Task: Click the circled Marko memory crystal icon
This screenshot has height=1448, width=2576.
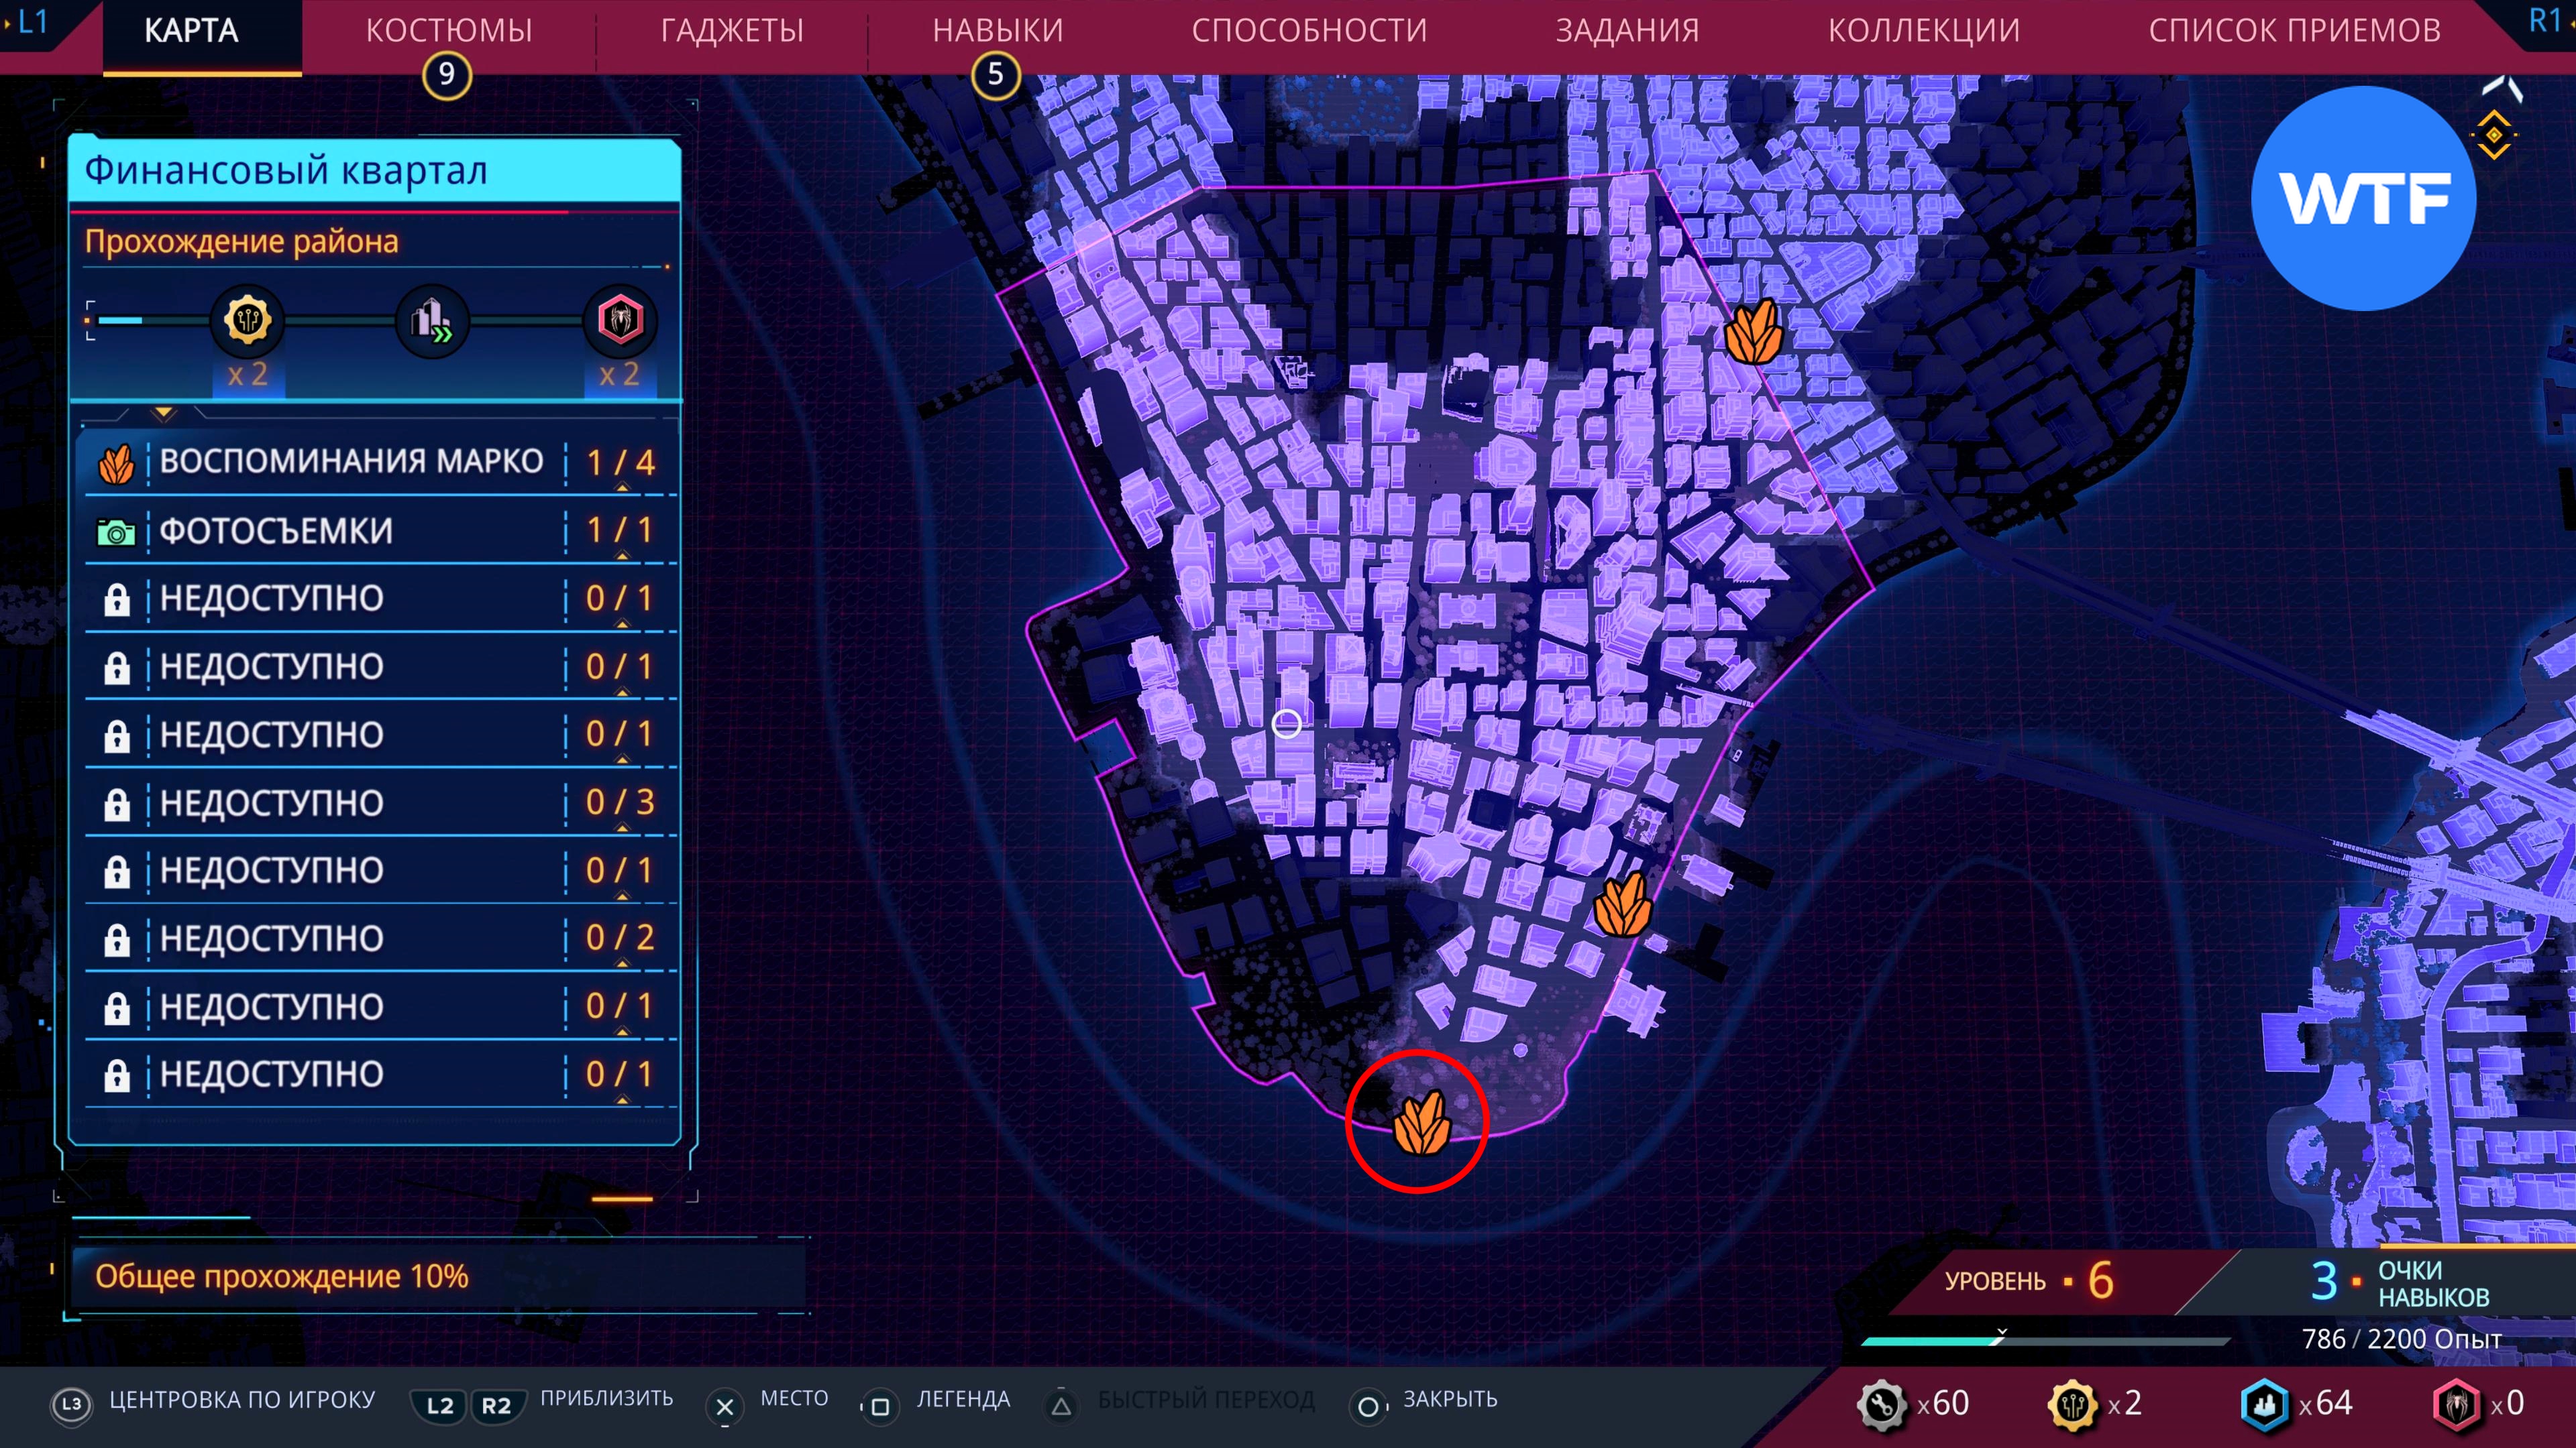Action: click(1420, 1124)
